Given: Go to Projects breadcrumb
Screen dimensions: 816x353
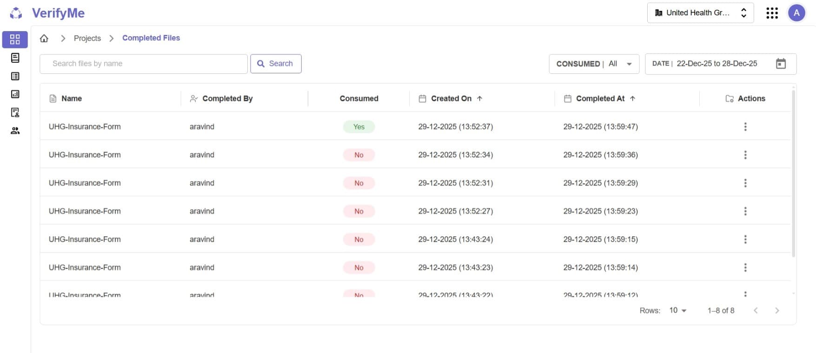Looking at the screenshot, I should [x=87, y=38].
